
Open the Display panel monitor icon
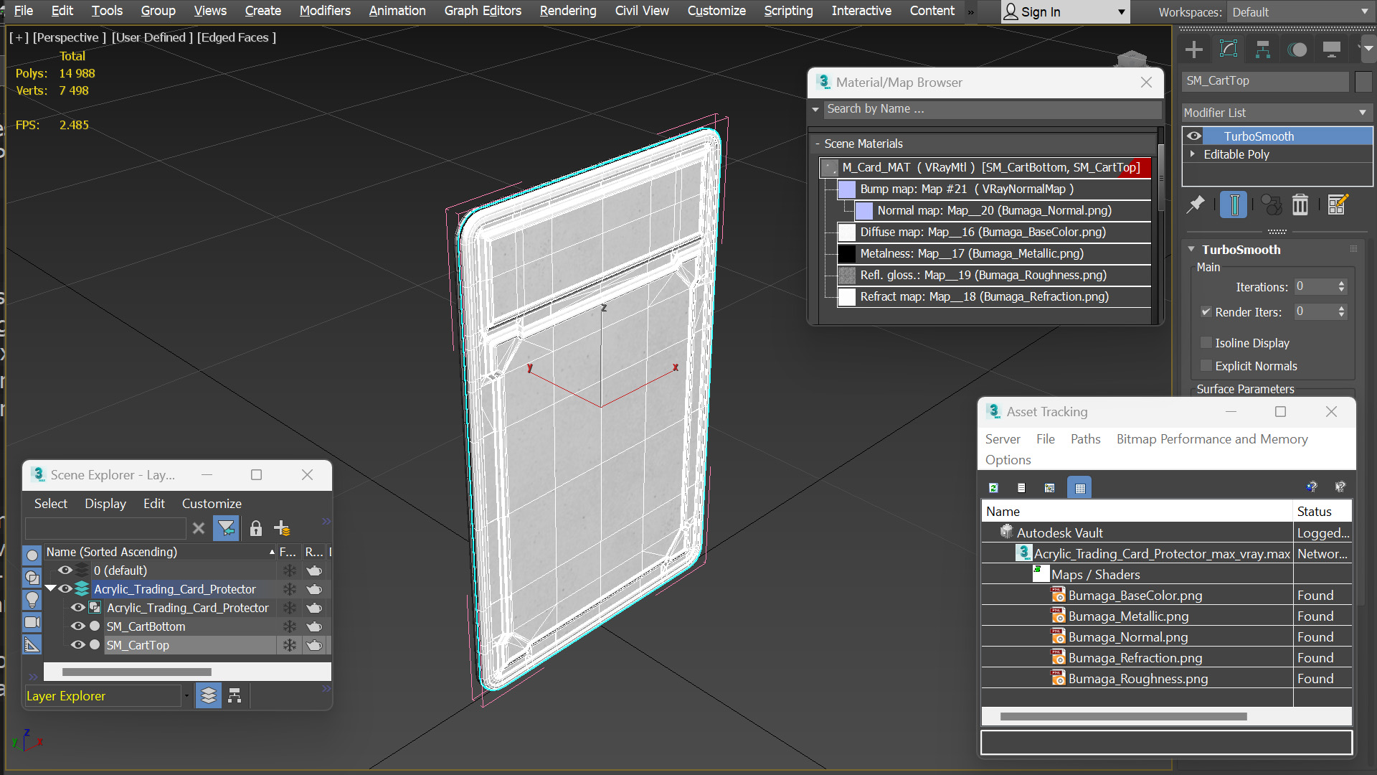point(1332,50)
